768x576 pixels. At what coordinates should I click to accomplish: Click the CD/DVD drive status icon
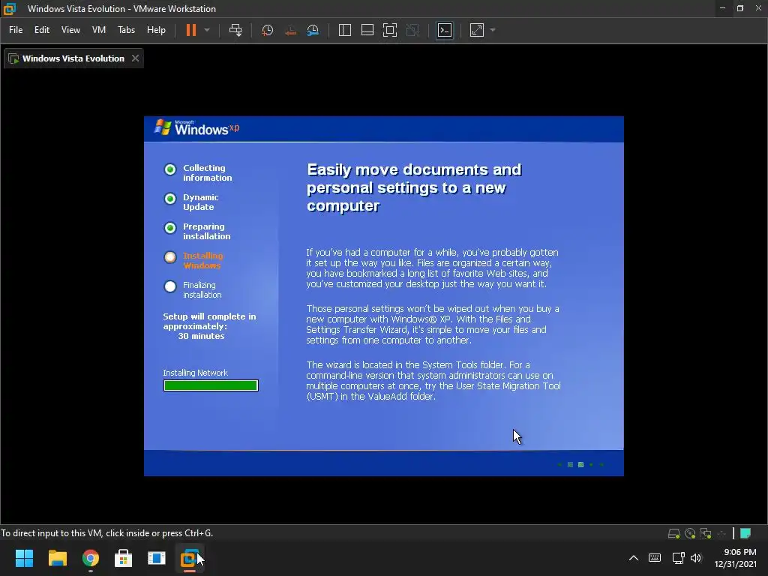coord(690,533)
